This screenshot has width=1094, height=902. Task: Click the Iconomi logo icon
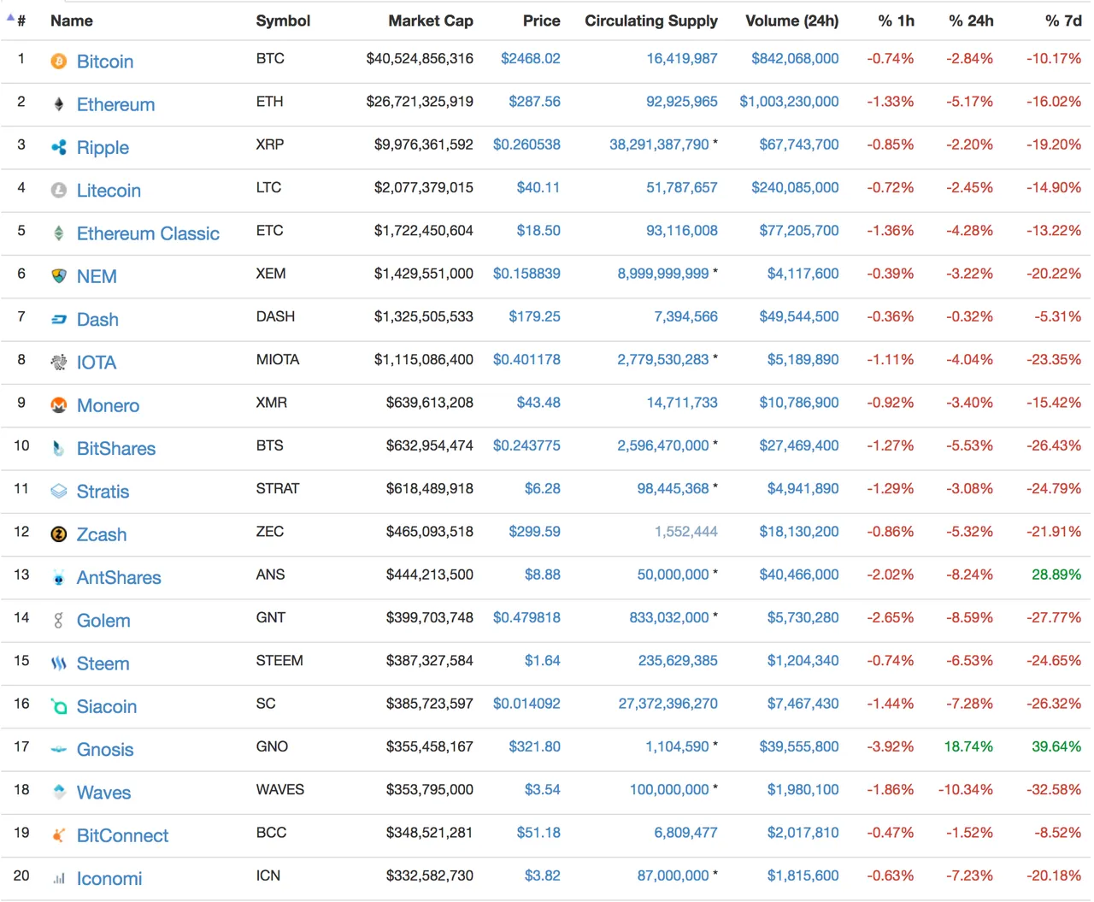coord(59,879)
